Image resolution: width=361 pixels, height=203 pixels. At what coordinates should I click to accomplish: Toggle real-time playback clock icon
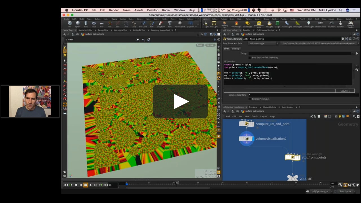345,185
